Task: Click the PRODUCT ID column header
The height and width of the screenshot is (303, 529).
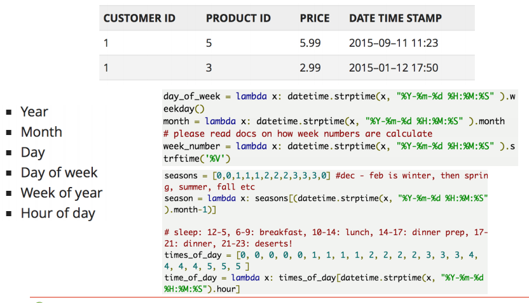Action: point(238,18)
